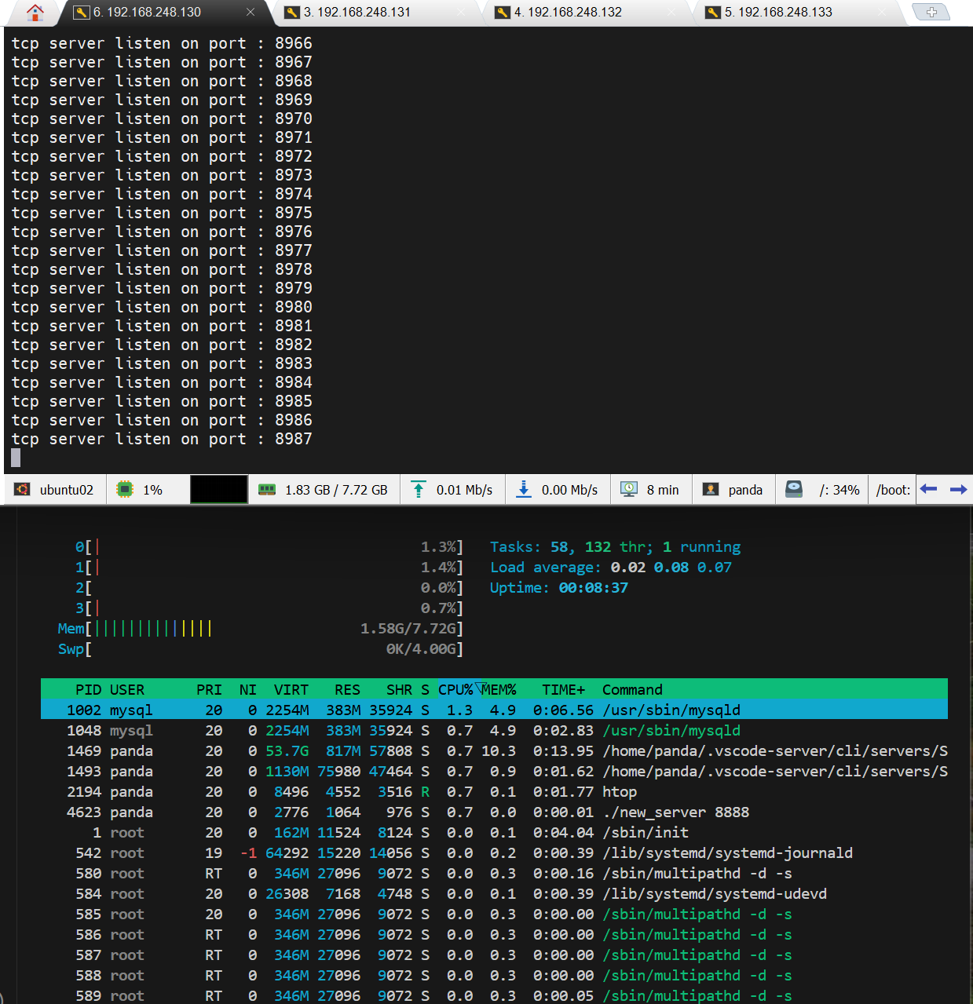Sort htop by PID column header
The height and width of the screenshot is (1004, 973).
[88, 690]
